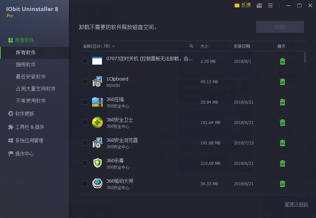Click the yellow envelope feedback icon
316x218 pixels.
point(237,5)
